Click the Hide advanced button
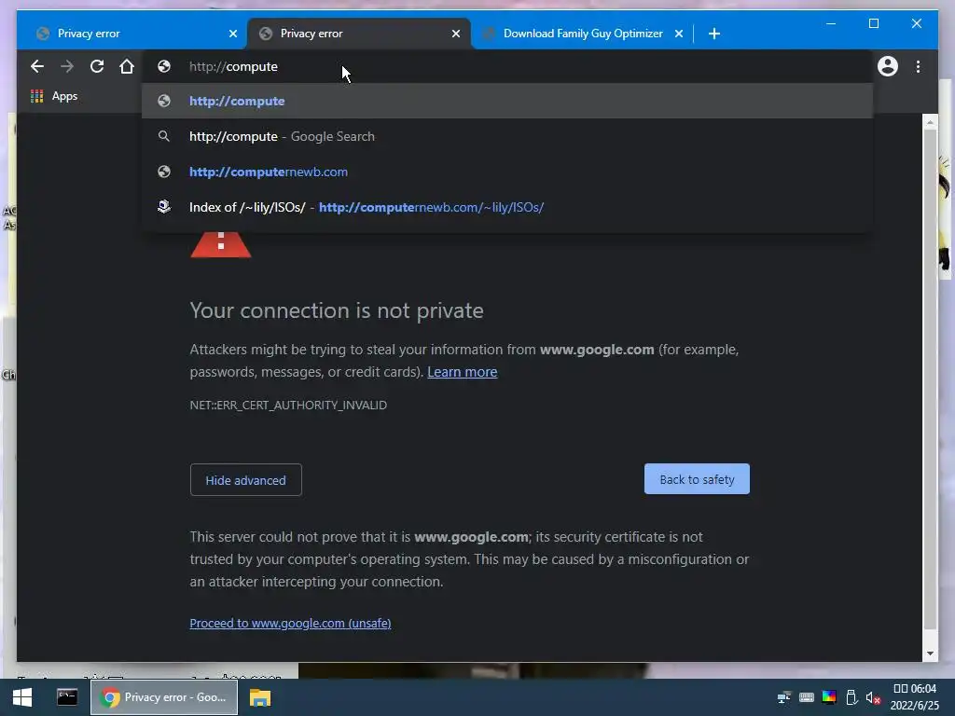Viewport: 955px width, 716px height. (245, 480)
